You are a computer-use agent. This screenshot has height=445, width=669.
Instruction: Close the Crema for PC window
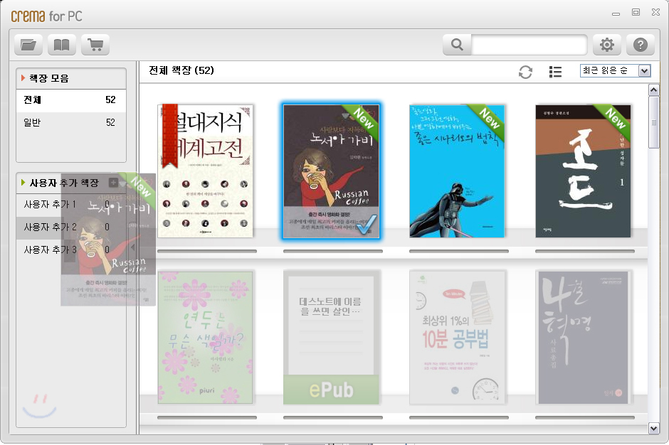[x=655, y=12]
